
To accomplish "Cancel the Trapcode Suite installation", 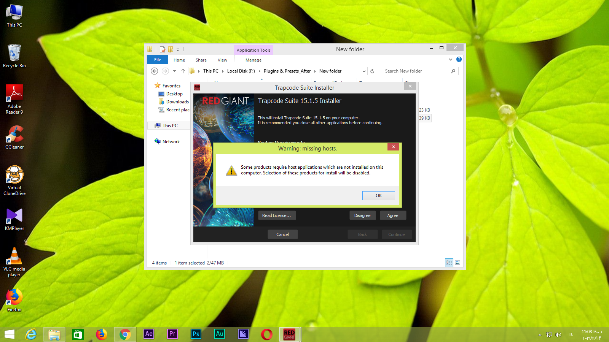I will (282, 234).
